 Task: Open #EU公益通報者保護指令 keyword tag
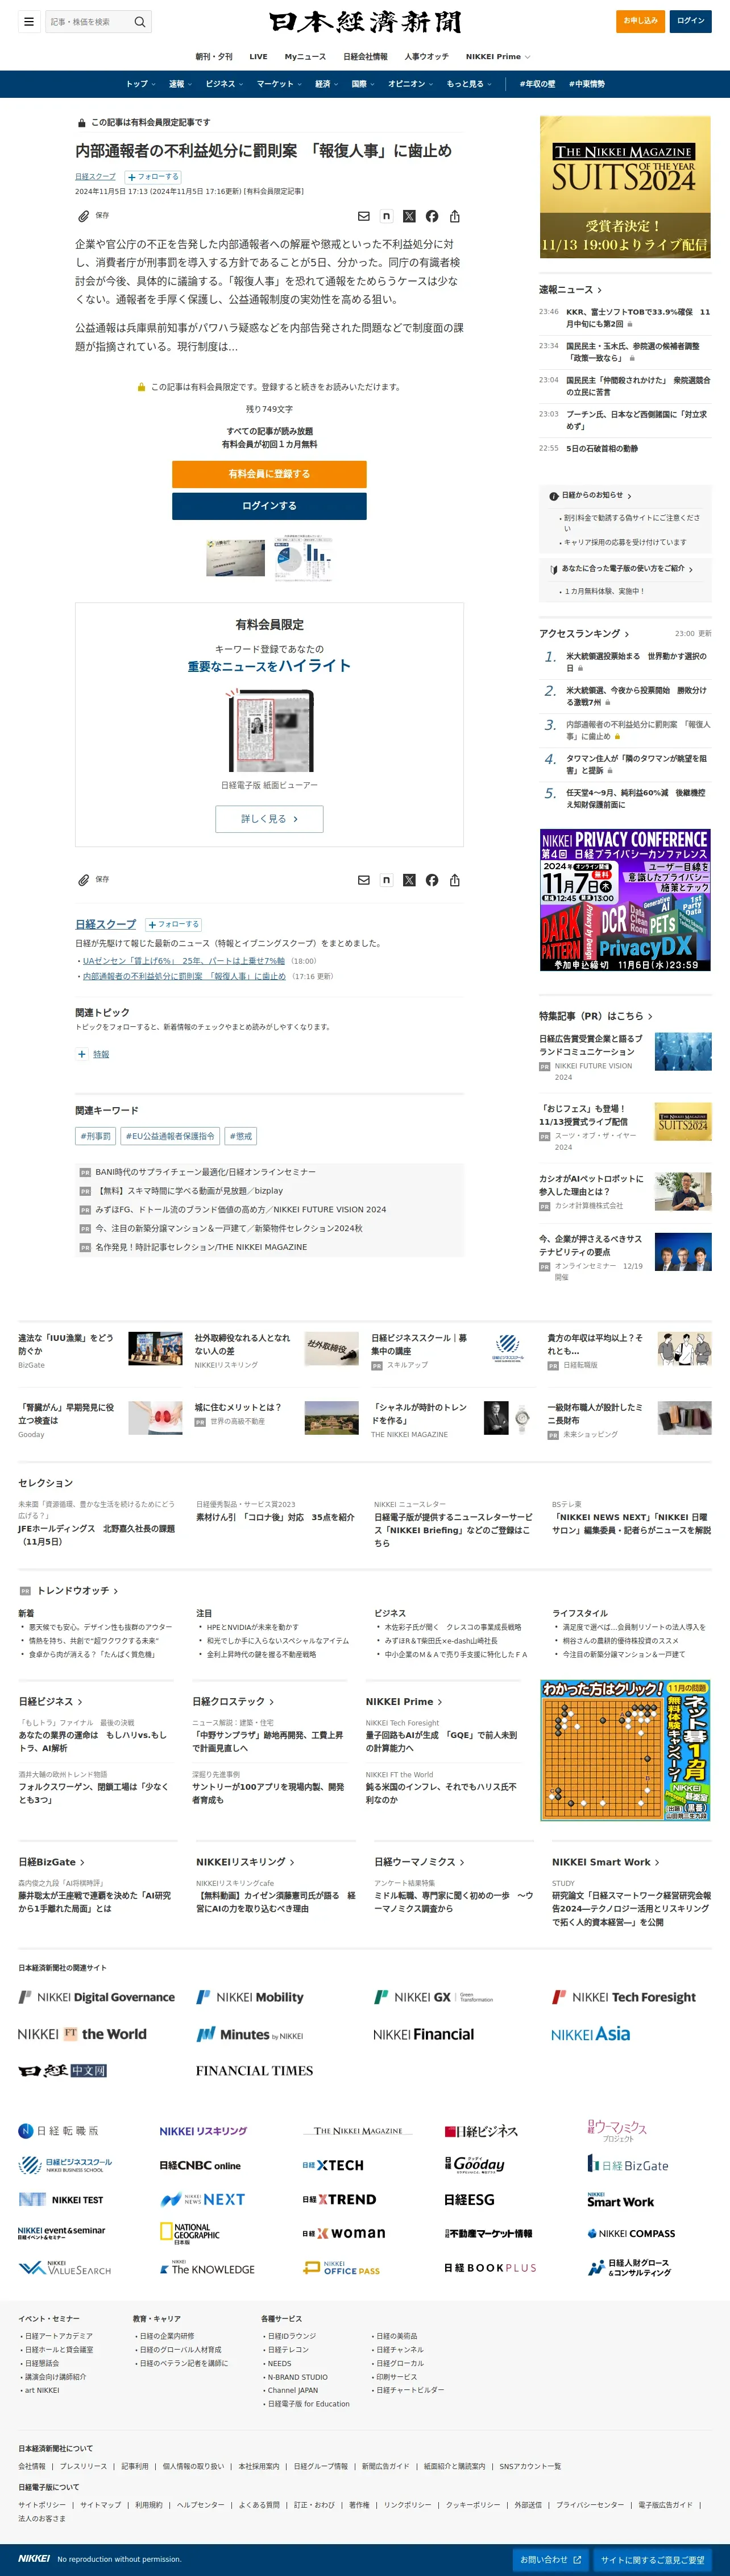click(x=170, y=1136)
